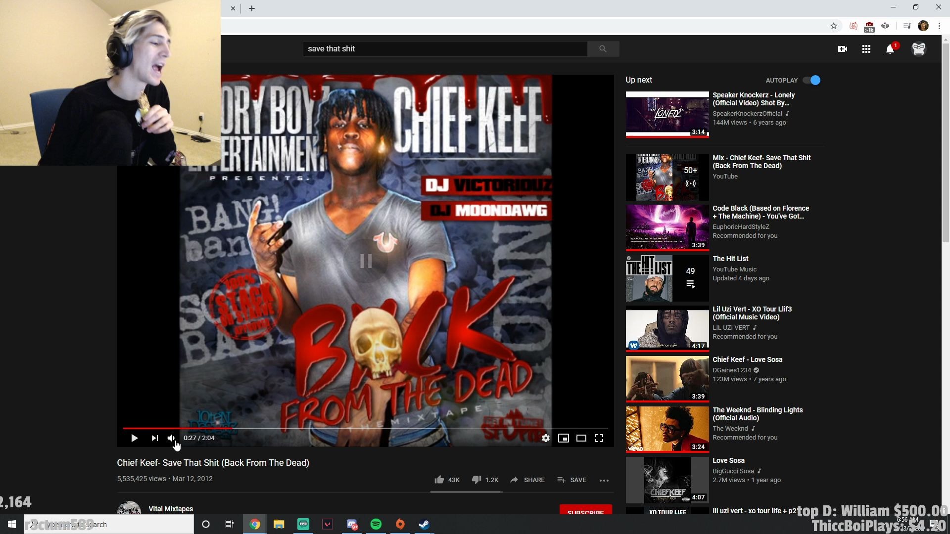The image size is (950, 534).
Task: Open the YouTube apps grid menu
Action: point(866,49)
